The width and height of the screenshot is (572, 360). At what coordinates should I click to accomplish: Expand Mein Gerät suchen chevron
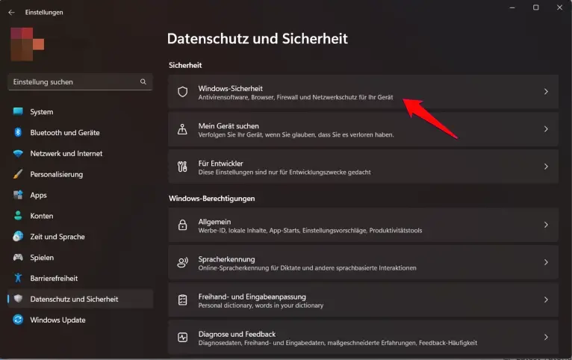click(x=546, y=129)
